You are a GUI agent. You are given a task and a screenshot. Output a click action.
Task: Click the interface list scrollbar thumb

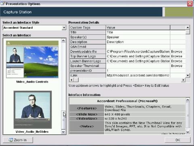63,120
